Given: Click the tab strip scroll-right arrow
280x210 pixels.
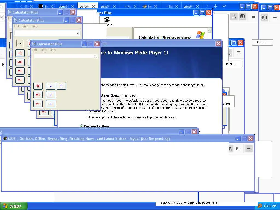Looking at the screenshot, I should pos(207,7).
